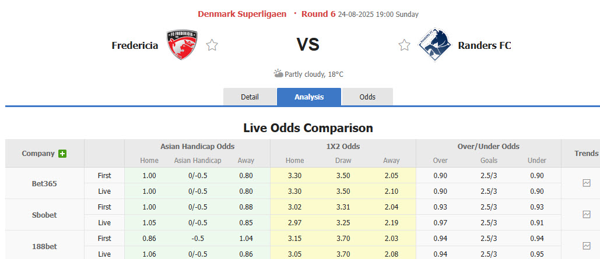Select the Analysis tab

coord(309,97)
